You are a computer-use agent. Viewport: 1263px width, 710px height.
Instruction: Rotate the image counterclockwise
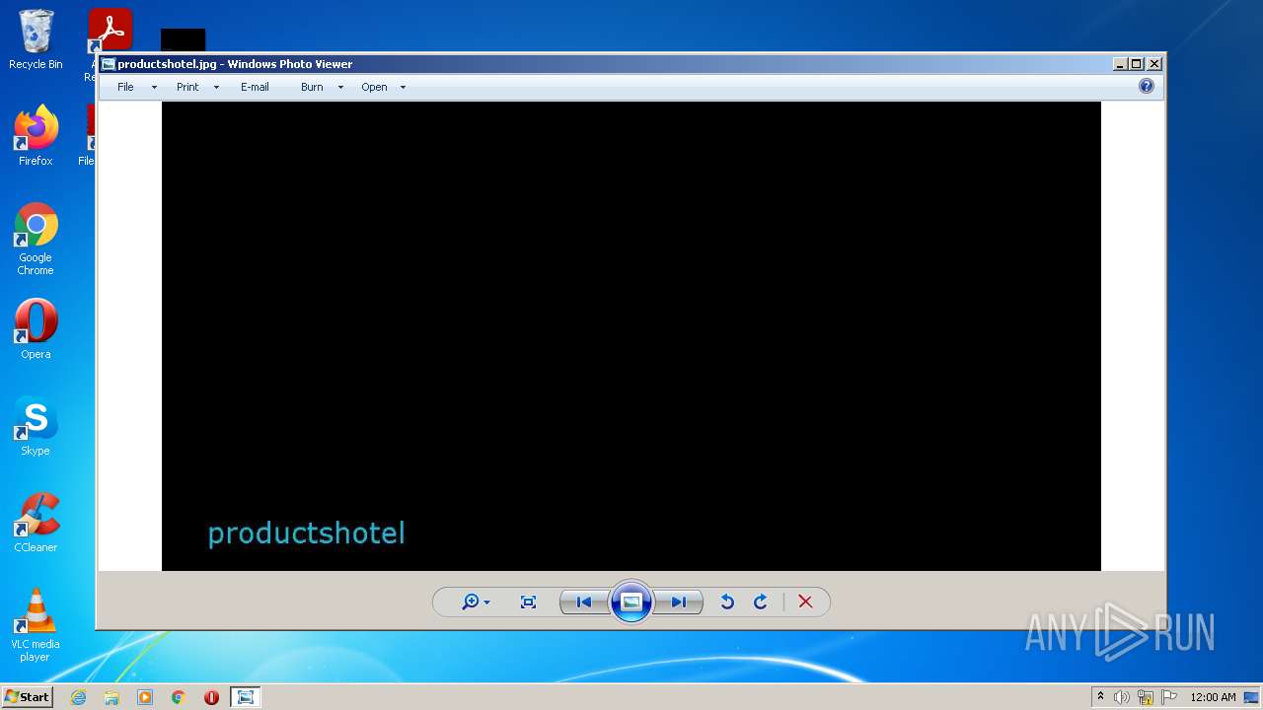coord(727,602)
